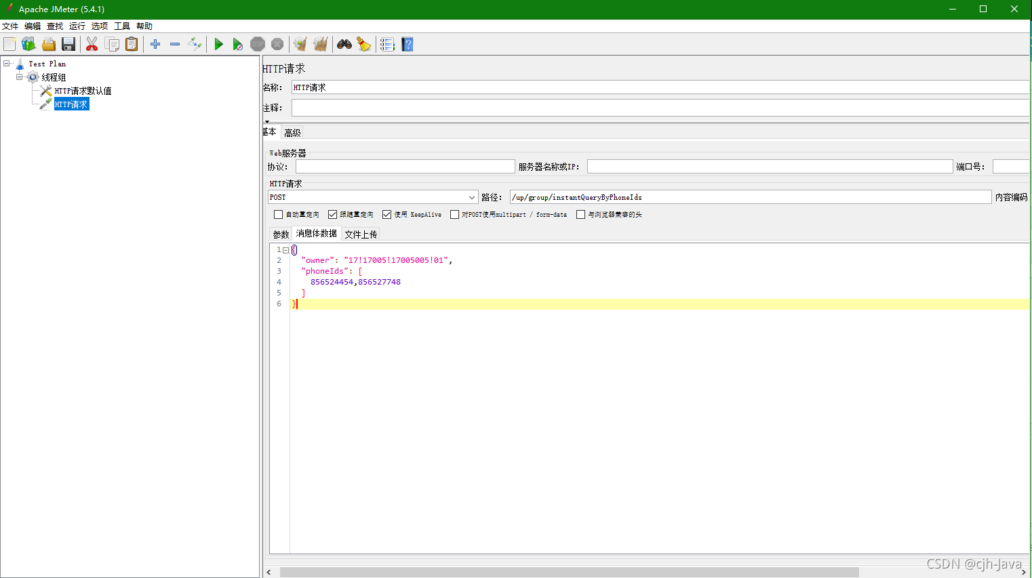Check the 与浏览器兼容的头 checkbox
The image size is (1032, 578).
580,214
